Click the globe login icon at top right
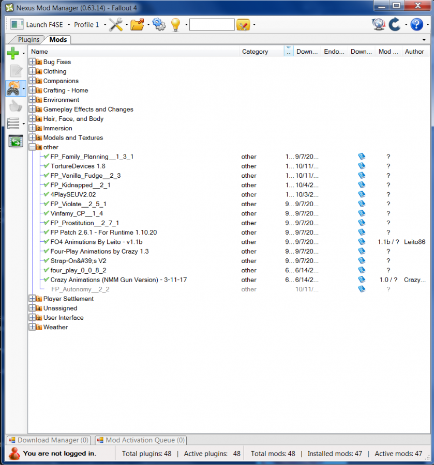 coord(379,25)
